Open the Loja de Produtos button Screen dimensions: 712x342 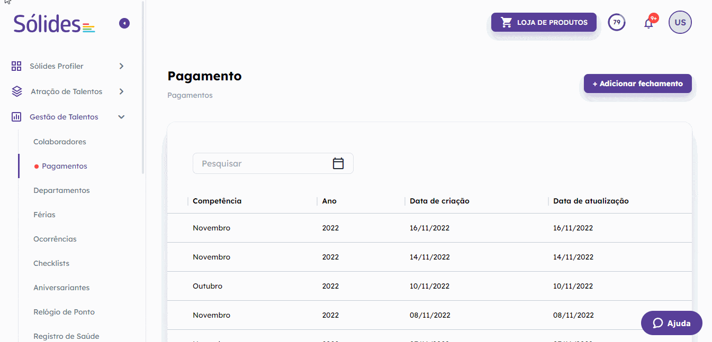[x=544, y=22]
